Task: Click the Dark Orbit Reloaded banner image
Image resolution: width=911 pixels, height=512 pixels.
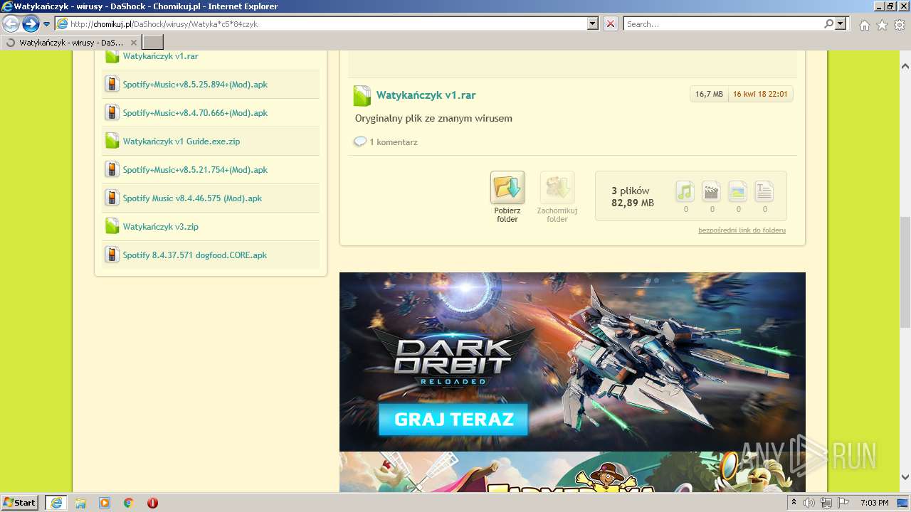Action: [x=572, y=362]
